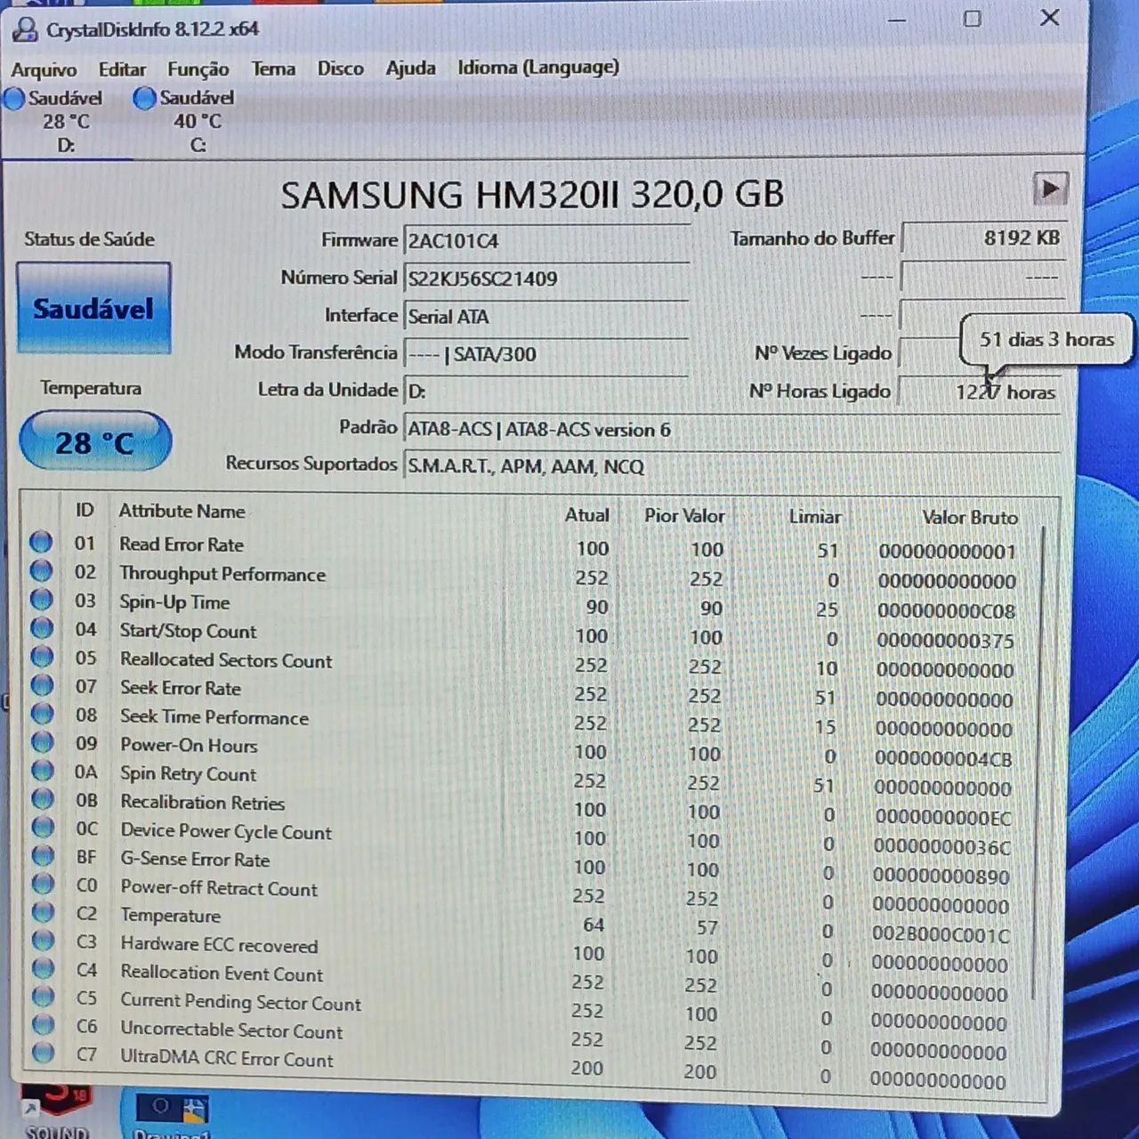This screenshot has width=1139, height=1139.
Task: Click raw value 0000000004CB
Action: point(943,758)
